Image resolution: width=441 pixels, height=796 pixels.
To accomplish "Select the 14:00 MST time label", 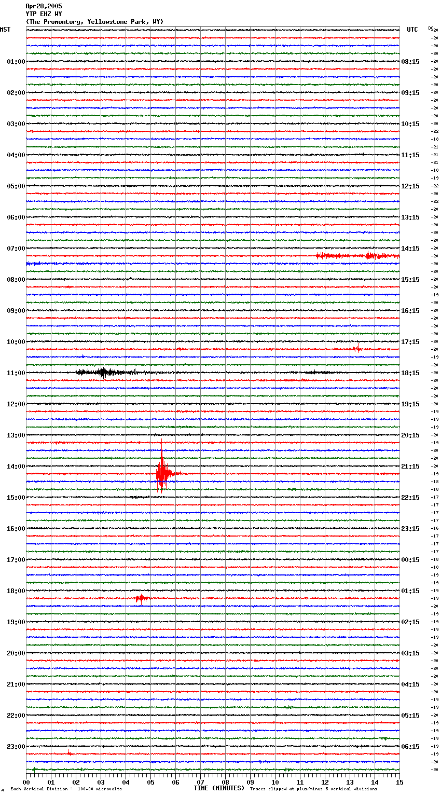I will click(16, 466).
